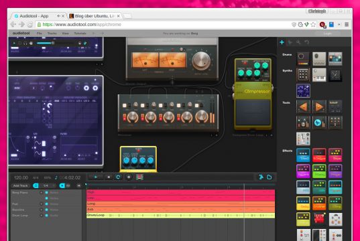Add the light gray mixer tool device
The width and height of the screenshot is (360, 241).
(x=303, y=139)
